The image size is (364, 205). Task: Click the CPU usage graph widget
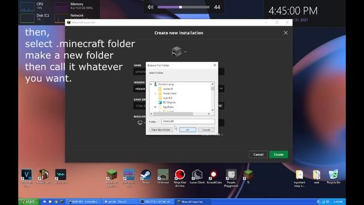27,7
